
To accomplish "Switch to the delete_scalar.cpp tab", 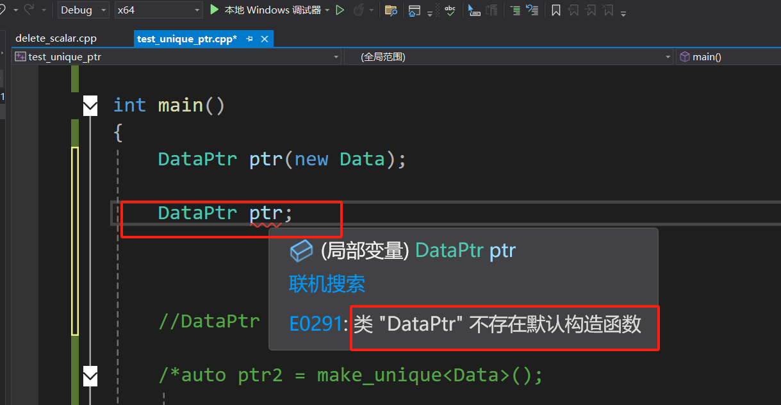I will coord(56,38).
